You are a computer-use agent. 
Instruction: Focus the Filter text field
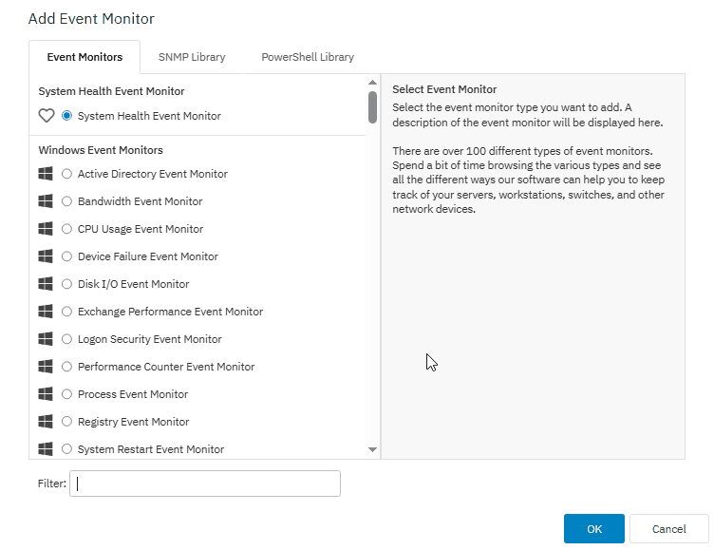click(x=204, y=484)
